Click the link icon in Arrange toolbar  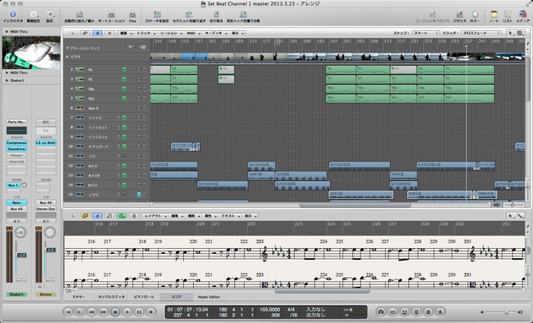[85, 33]
